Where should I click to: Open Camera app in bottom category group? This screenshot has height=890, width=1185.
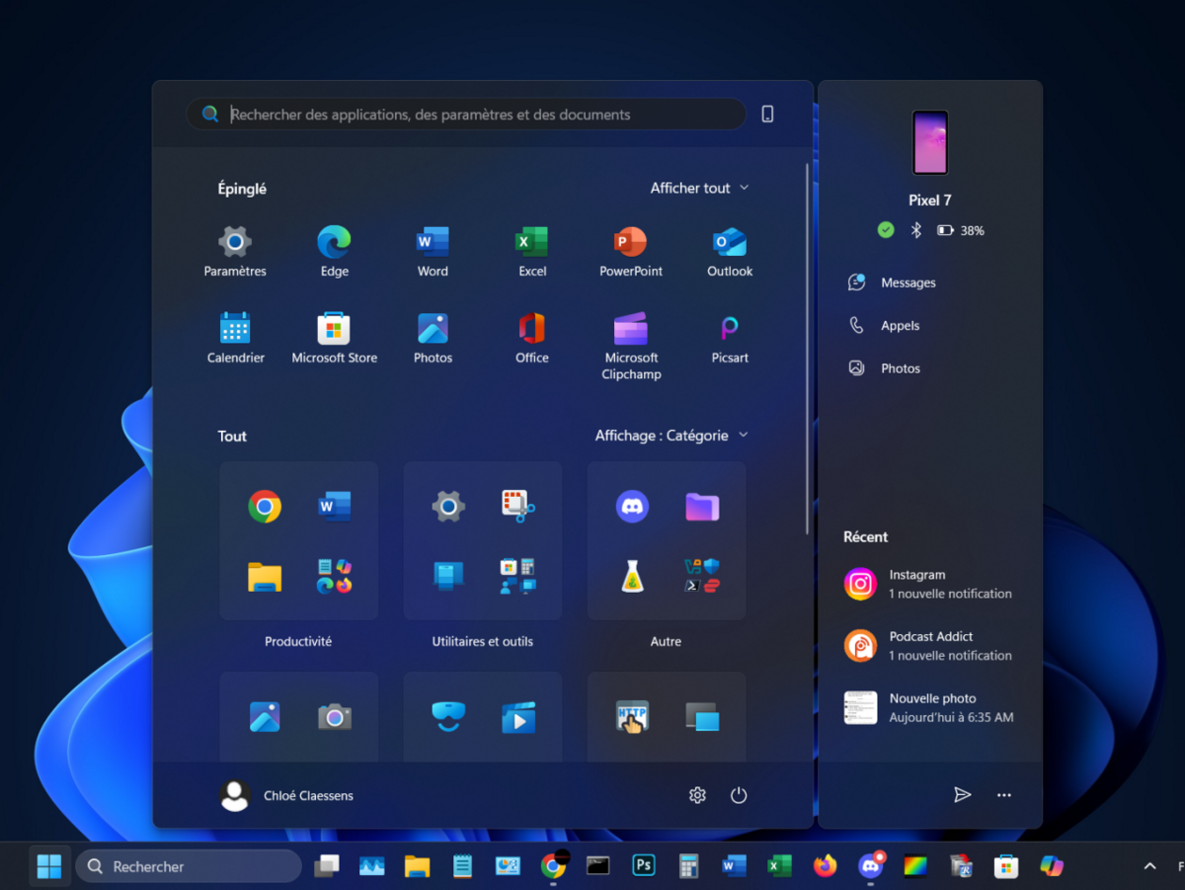pos(335,717)
